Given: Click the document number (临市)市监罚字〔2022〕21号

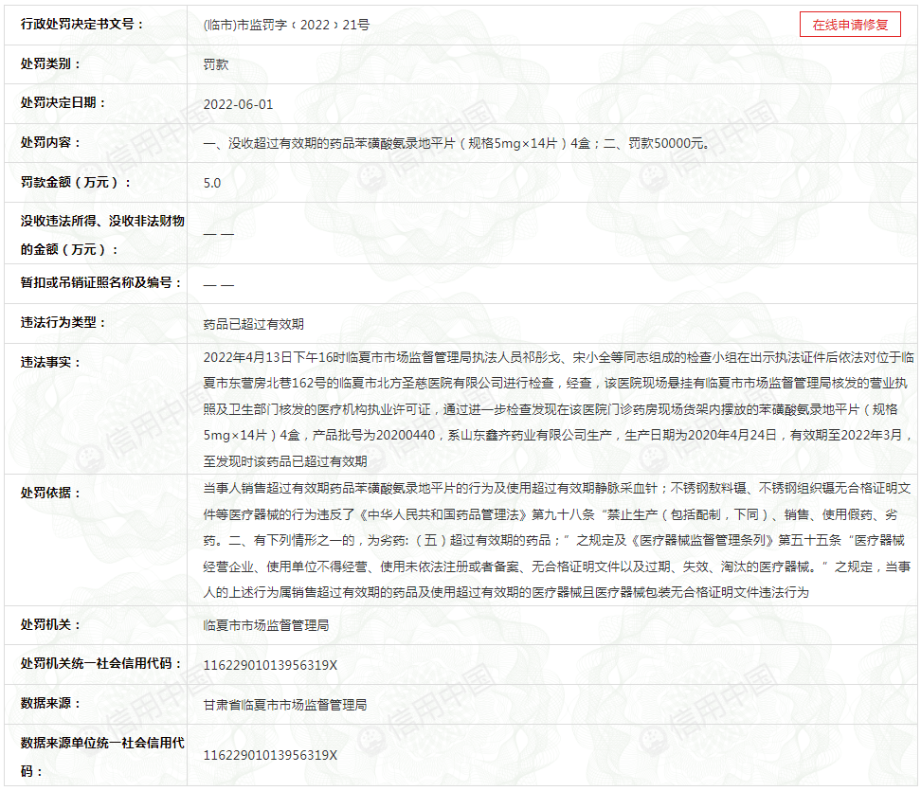Looking at the screenshot, I should 286,26.
